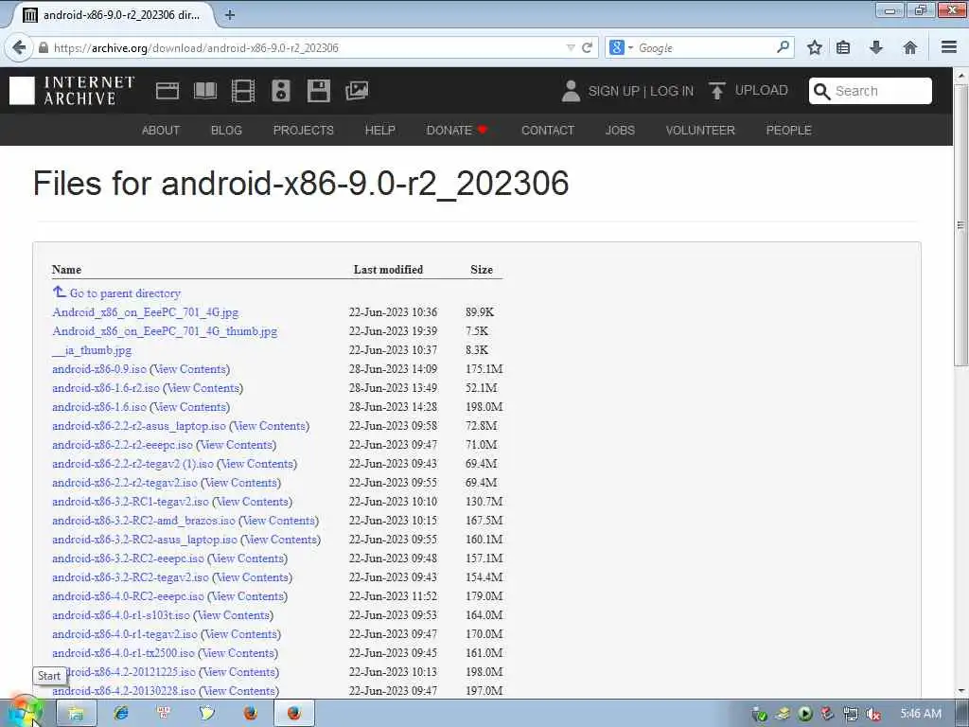Screen dimensions: 969x727
Task: Click the page vertical scrollbar thumb
Action: pos(960,225)
